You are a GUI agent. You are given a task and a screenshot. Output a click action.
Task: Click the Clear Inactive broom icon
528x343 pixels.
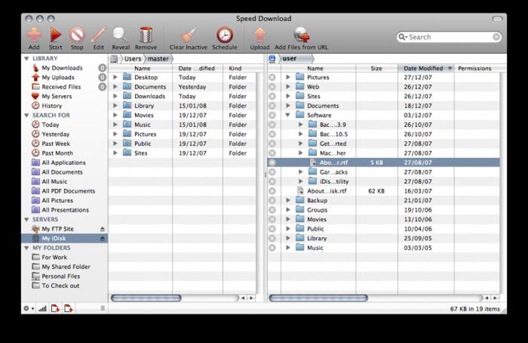point(188,35)
